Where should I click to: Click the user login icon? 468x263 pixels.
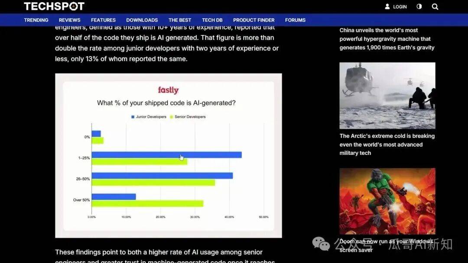click(387, 6)
